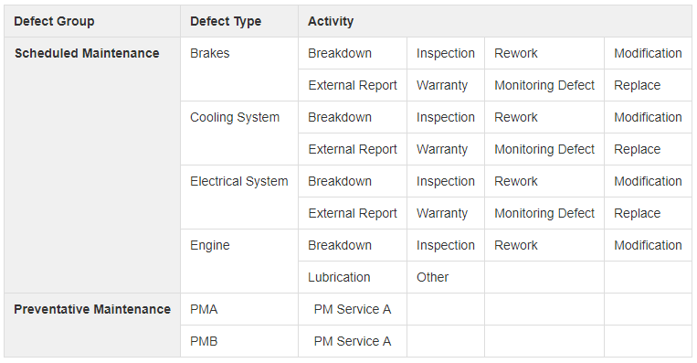This screenshot has width=697, height=363.
Task: Select the Scheduled Maintenance group cell
Action: pos(92,165)
